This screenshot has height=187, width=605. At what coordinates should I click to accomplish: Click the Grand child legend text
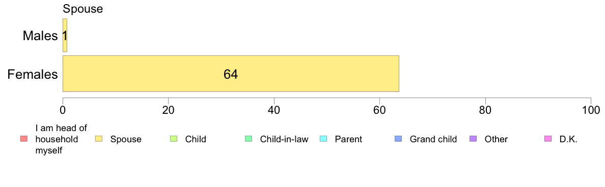pos(433,139)
